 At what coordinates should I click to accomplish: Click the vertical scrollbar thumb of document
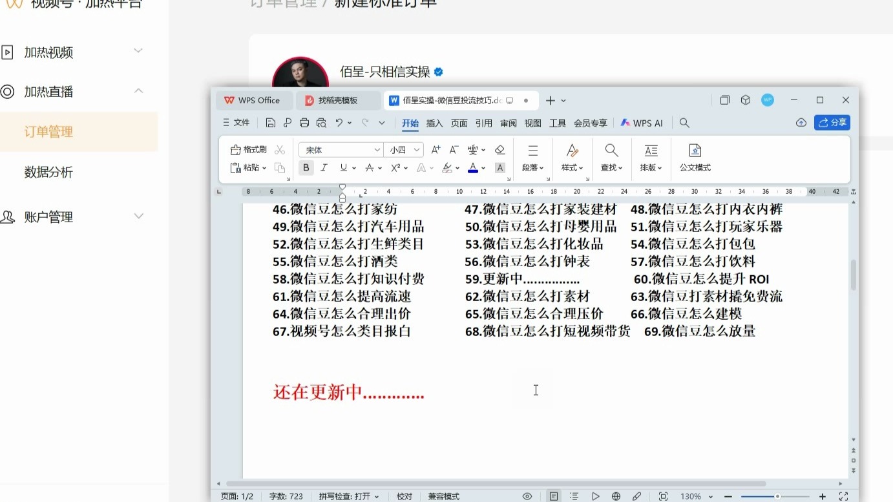854,275
